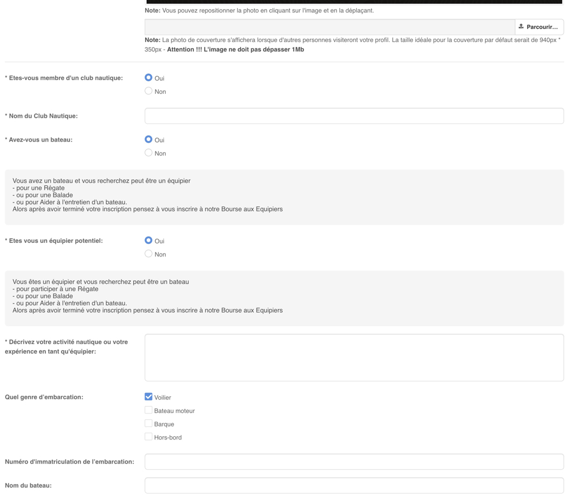Select Oui for club nautique membership
The width and height of the screenshot is (569, 497).
tap(149, 77)
